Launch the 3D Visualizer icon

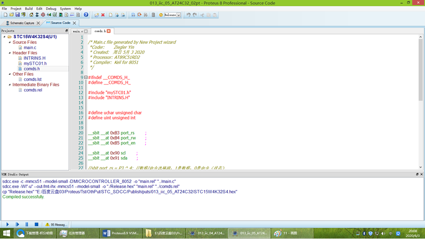49,15
